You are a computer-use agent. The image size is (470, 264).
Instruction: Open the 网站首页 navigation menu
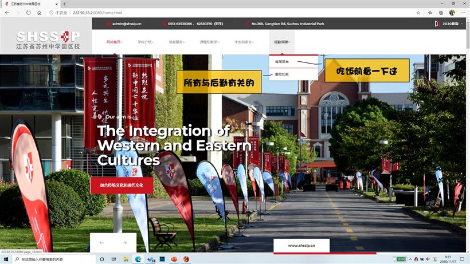tap(114, 42)
